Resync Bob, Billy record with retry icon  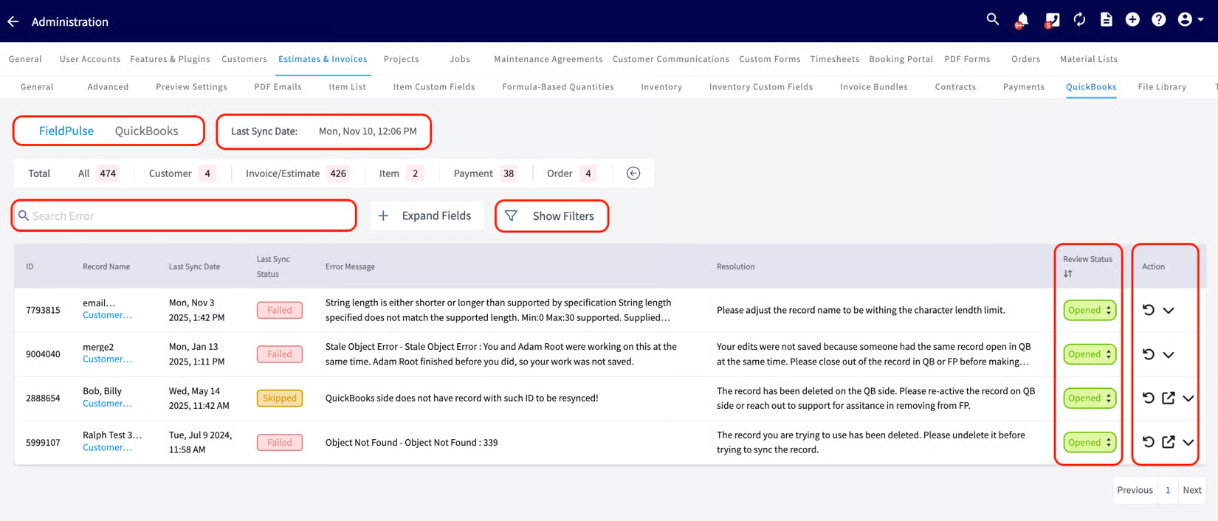[1148, 398]
